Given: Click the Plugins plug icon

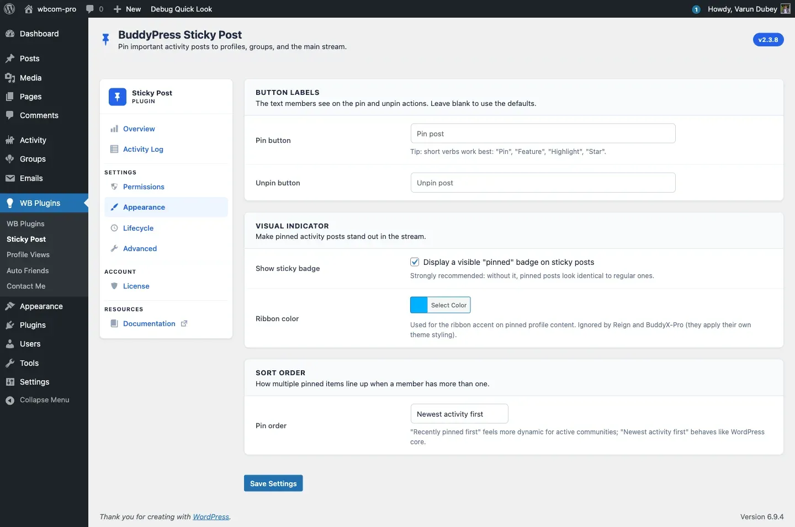Looking at the screenshot, I should tap(10, 325).
